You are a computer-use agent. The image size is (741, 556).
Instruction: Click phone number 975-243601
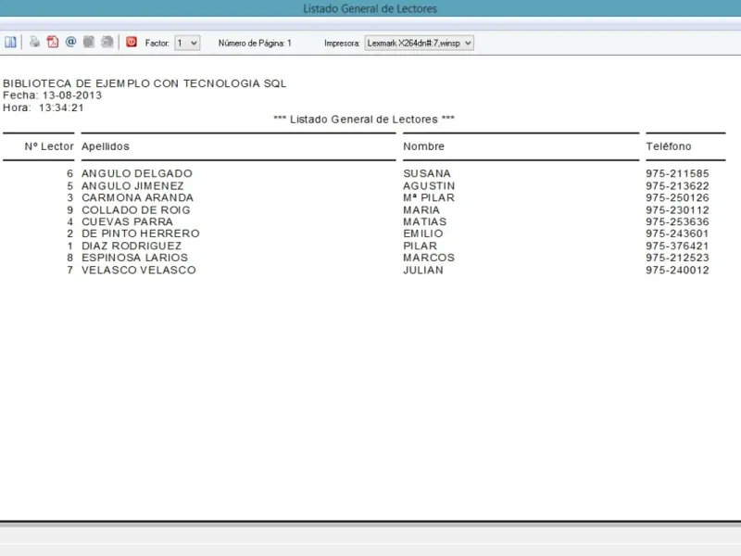pyautogui.click(x=678, y=234)
